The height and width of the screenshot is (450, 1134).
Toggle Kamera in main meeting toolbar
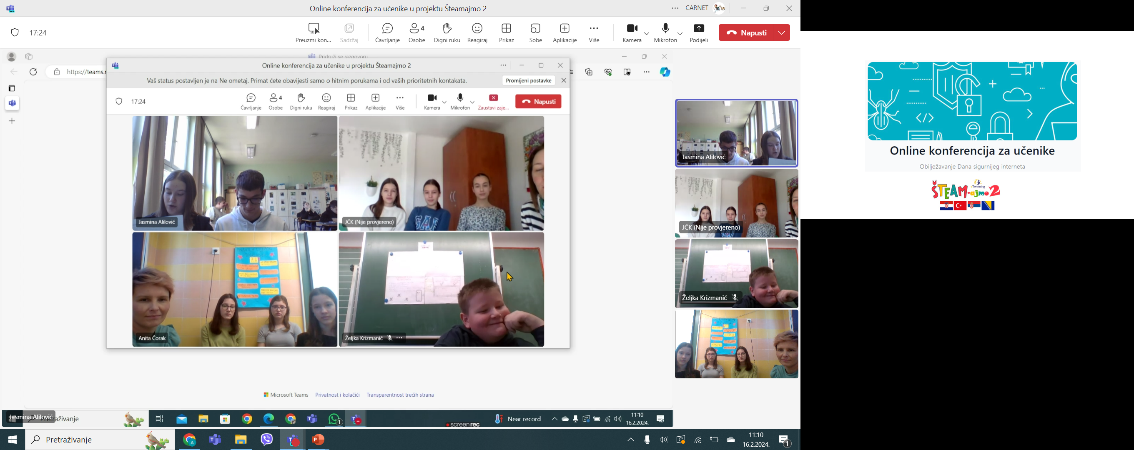632,33
